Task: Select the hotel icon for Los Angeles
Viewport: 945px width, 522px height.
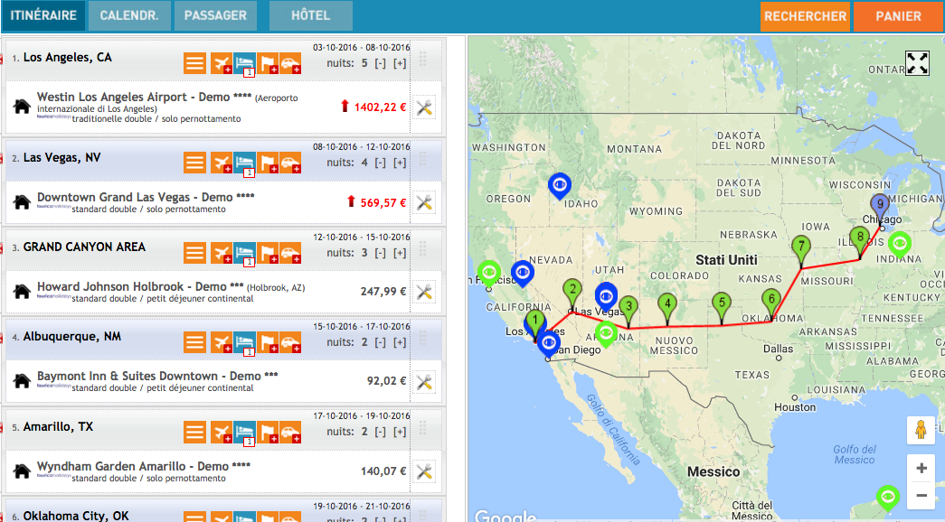Action: [244, 63]
